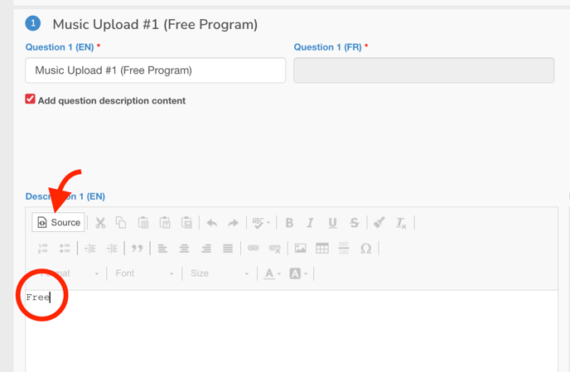Click the block quote icon
Screen dimensions: 570x372
[138, 248]
